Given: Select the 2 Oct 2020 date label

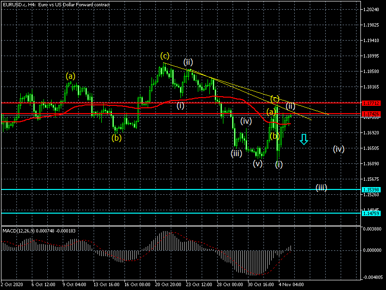Looking at the screenshot, I should 13,285.
